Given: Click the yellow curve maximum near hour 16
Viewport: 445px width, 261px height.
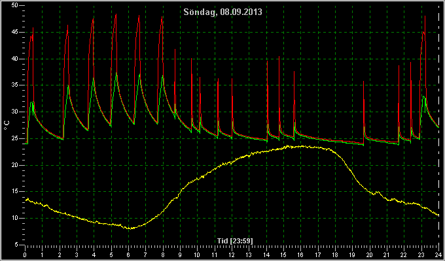Looking at the screenshot, I should [x=302, y=146].
